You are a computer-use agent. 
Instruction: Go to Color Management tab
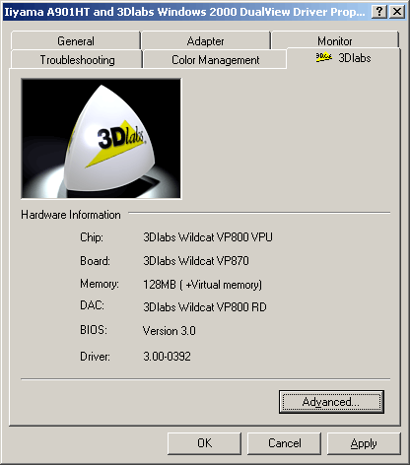click(x=215, y=59)
